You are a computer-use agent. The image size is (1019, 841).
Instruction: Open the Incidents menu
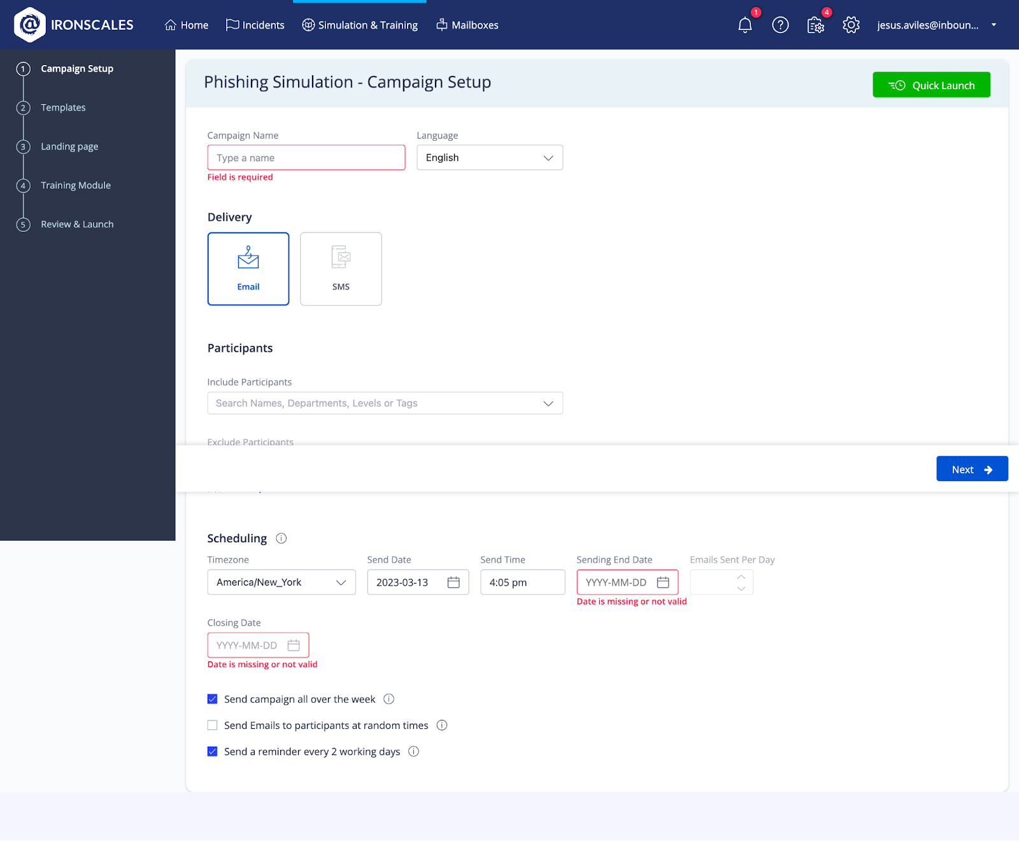pyautogui.click(x=255, y=25)
